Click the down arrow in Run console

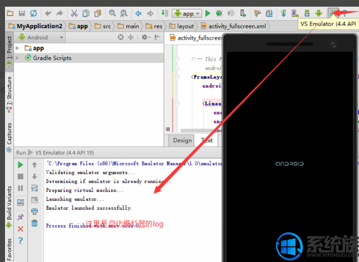(35, 176)
